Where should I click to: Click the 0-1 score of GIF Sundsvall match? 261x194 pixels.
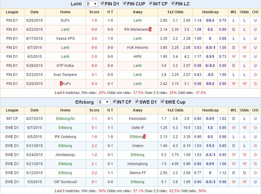tap(94, 182)
